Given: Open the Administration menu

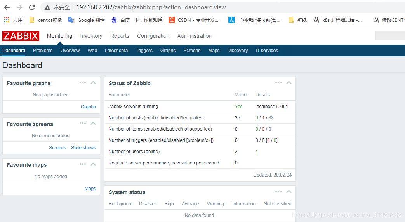Looking at the screenshot, I should 194,36.
